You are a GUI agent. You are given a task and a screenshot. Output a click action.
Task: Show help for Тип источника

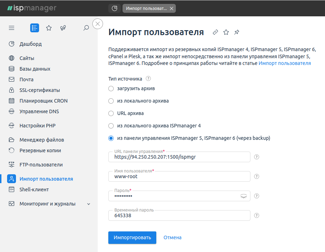click(148, 79)
